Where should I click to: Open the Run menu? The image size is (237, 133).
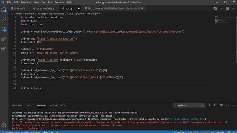(x=50, y=3)
